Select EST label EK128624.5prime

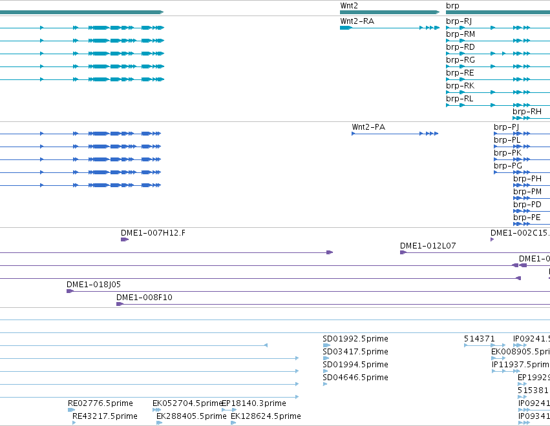coord(266,416)
